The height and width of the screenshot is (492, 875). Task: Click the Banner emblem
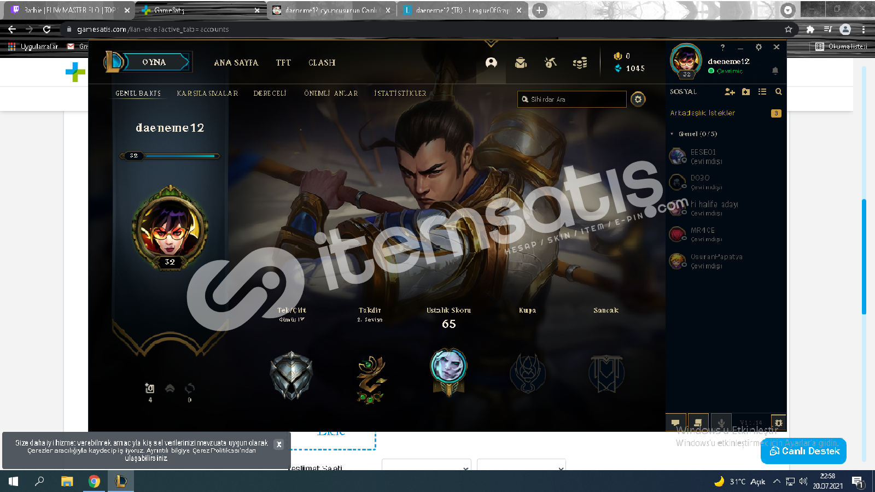pos(606,374)
